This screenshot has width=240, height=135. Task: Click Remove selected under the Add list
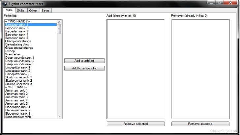click(x=135, y=124)
